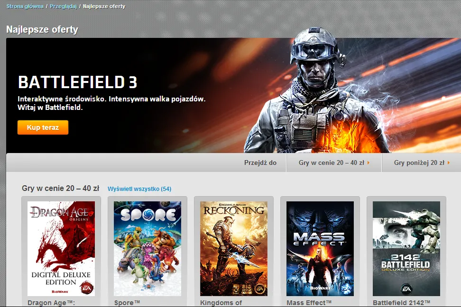Click the Battlefield 2142™ title text

pos(402,303)
